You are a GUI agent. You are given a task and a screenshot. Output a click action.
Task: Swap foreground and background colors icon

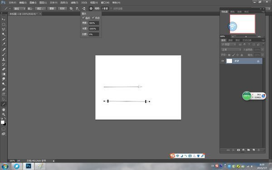(5, 118)
